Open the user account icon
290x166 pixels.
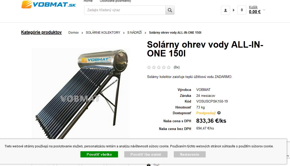pyautogui.click(x=225, y=10)
